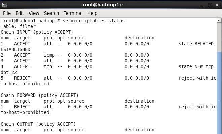222x134 pixels.
Task: Click REJECT target in FORWARD rule 1
Action: 22,107
